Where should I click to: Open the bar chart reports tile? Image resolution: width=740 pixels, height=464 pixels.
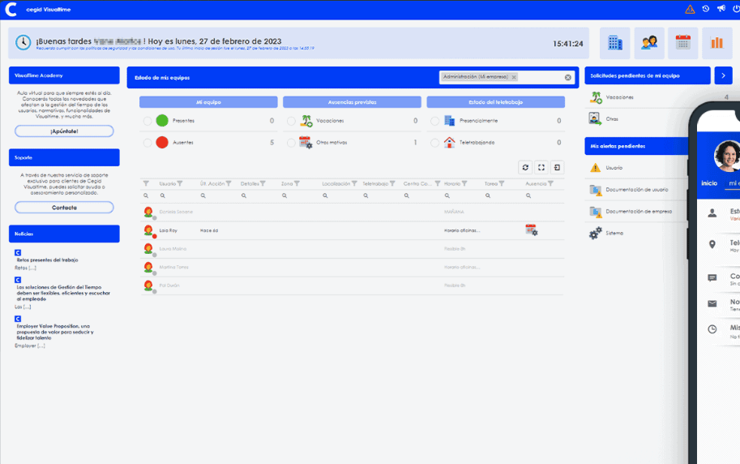click(716, 43)
